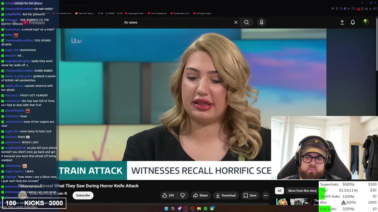Open Discord from the taskbar
This screenshot has height=212, width=378.
[x=180, y=208]
